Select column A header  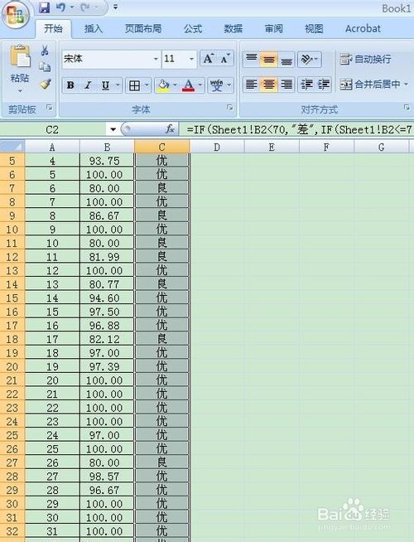pos(52,147)
